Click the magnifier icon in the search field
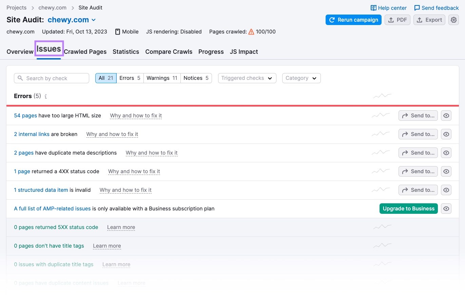The width and height of the screenshot is (465, 296). pos(20,78)
